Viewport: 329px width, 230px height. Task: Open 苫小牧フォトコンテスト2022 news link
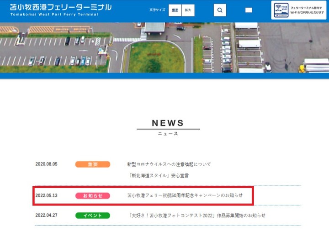coord(196,215)
